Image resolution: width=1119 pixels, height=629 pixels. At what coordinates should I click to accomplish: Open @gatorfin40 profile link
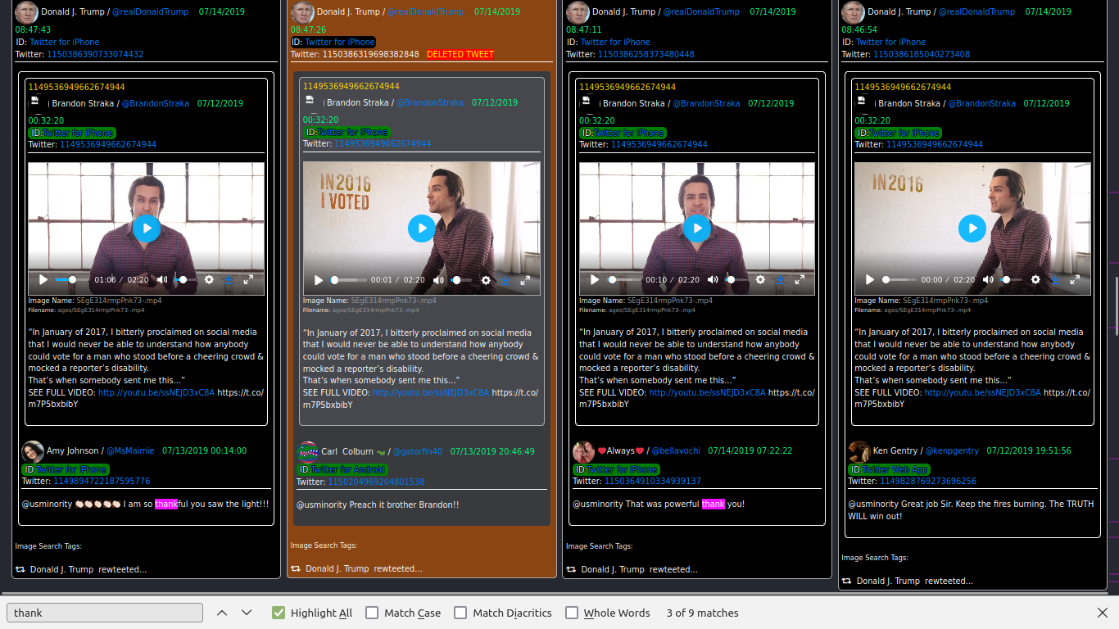(x=417, y=451)
